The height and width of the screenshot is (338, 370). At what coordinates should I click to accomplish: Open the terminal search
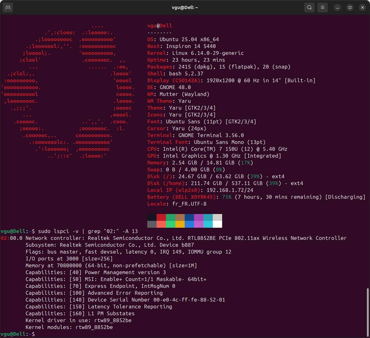tap(309, 7)
